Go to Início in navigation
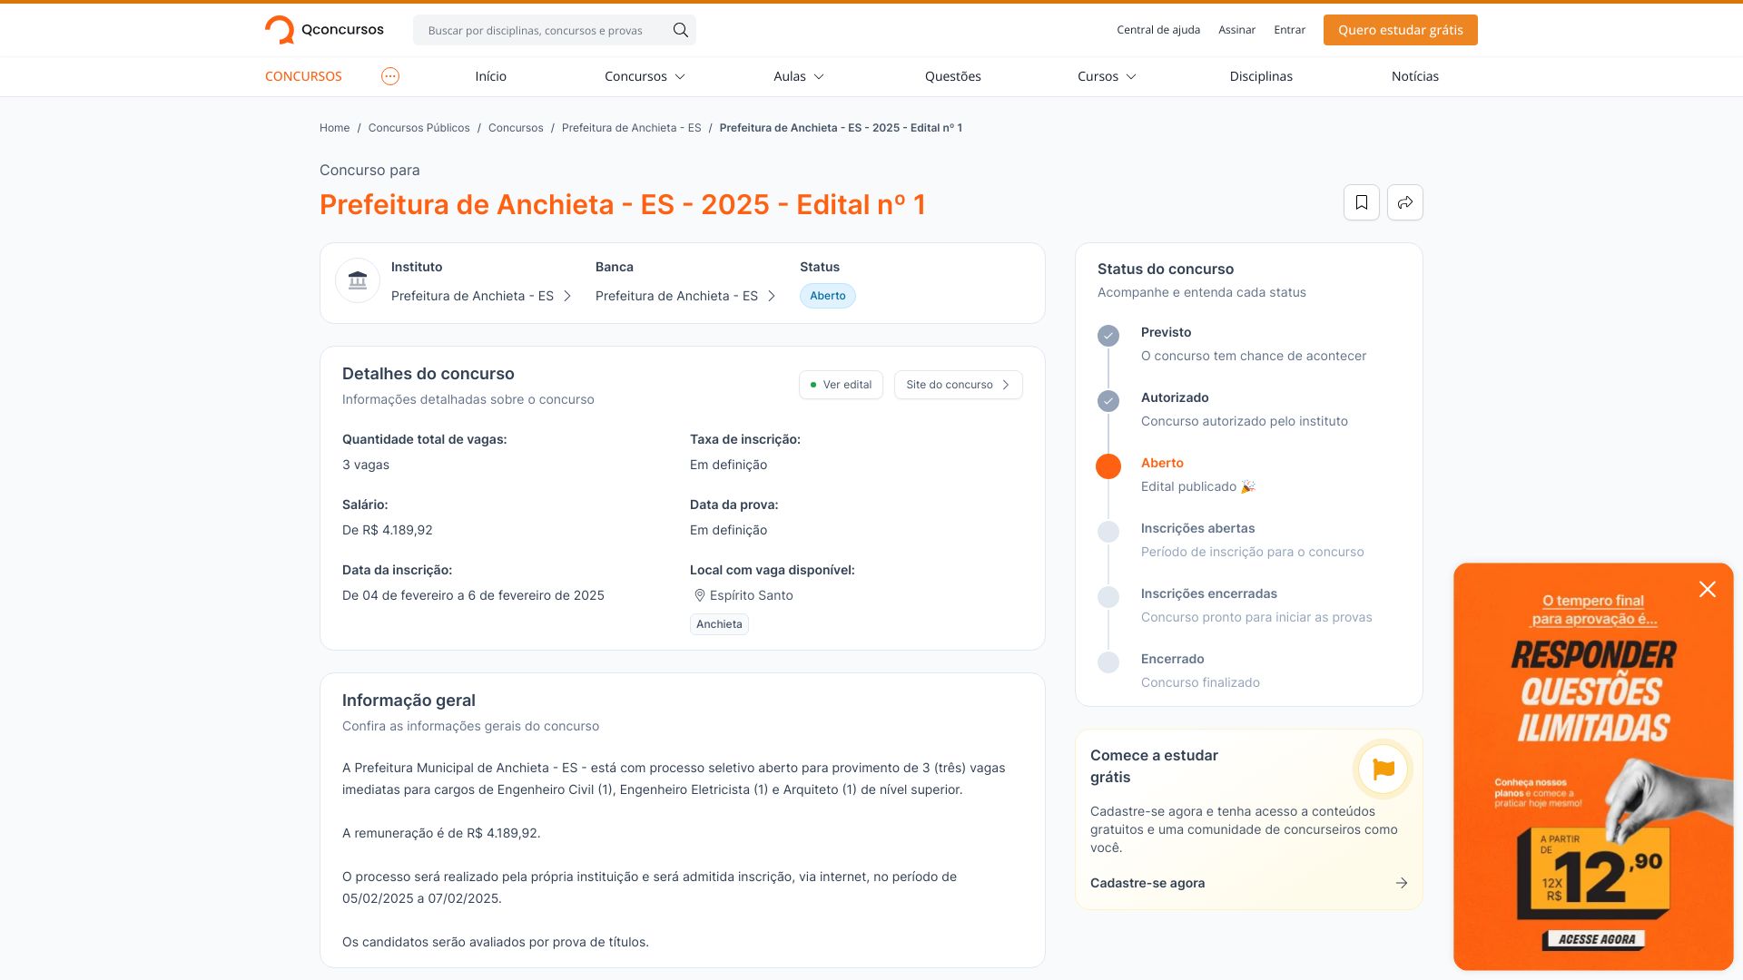 pos(490,76)
